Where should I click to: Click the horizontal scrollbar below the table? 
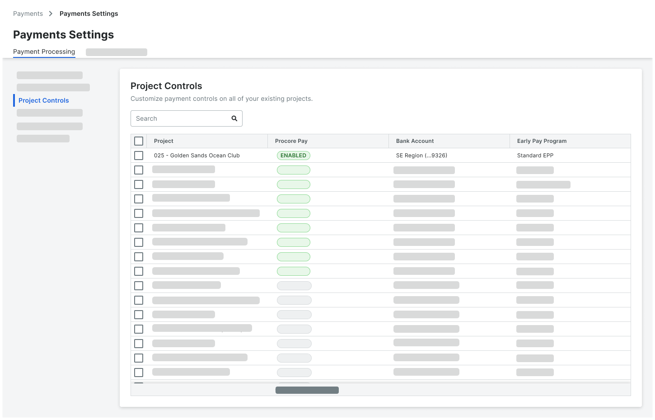(452, 390)
